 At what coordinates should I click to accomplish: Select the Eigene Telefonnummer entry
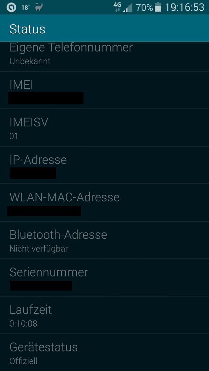[x=104, y=57]
